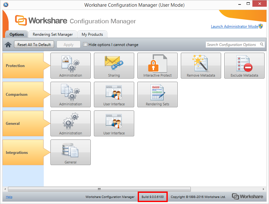
Task: Open Remove Metadata options
Action: click(x=201, y=65)
